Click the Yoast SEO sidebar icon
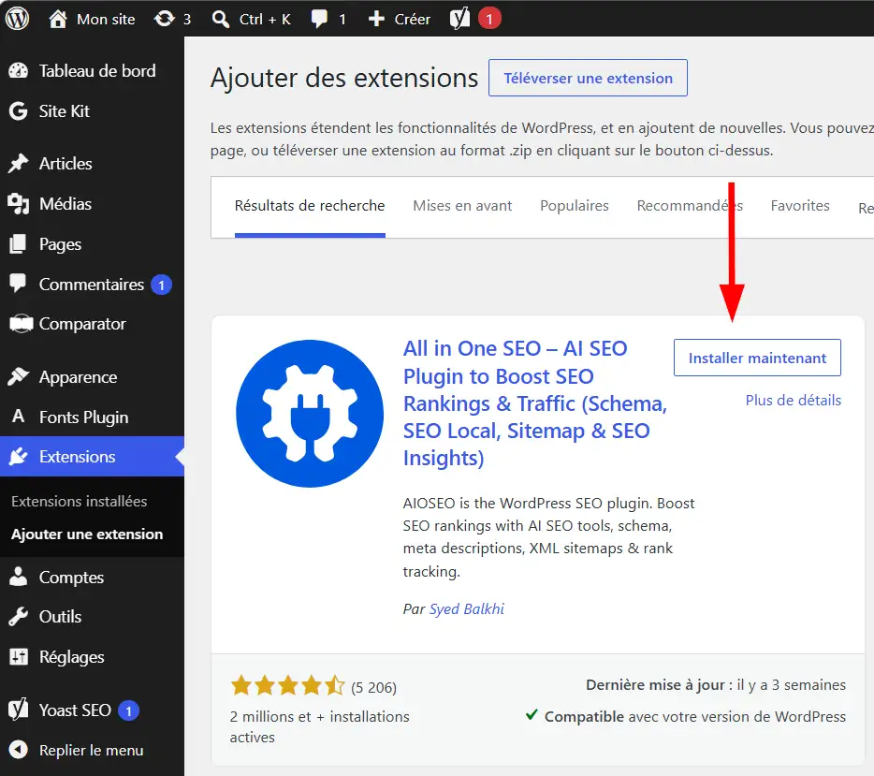The width and height of the screenshot is (874, 776). pyautogui.click(x=19, y=710)
